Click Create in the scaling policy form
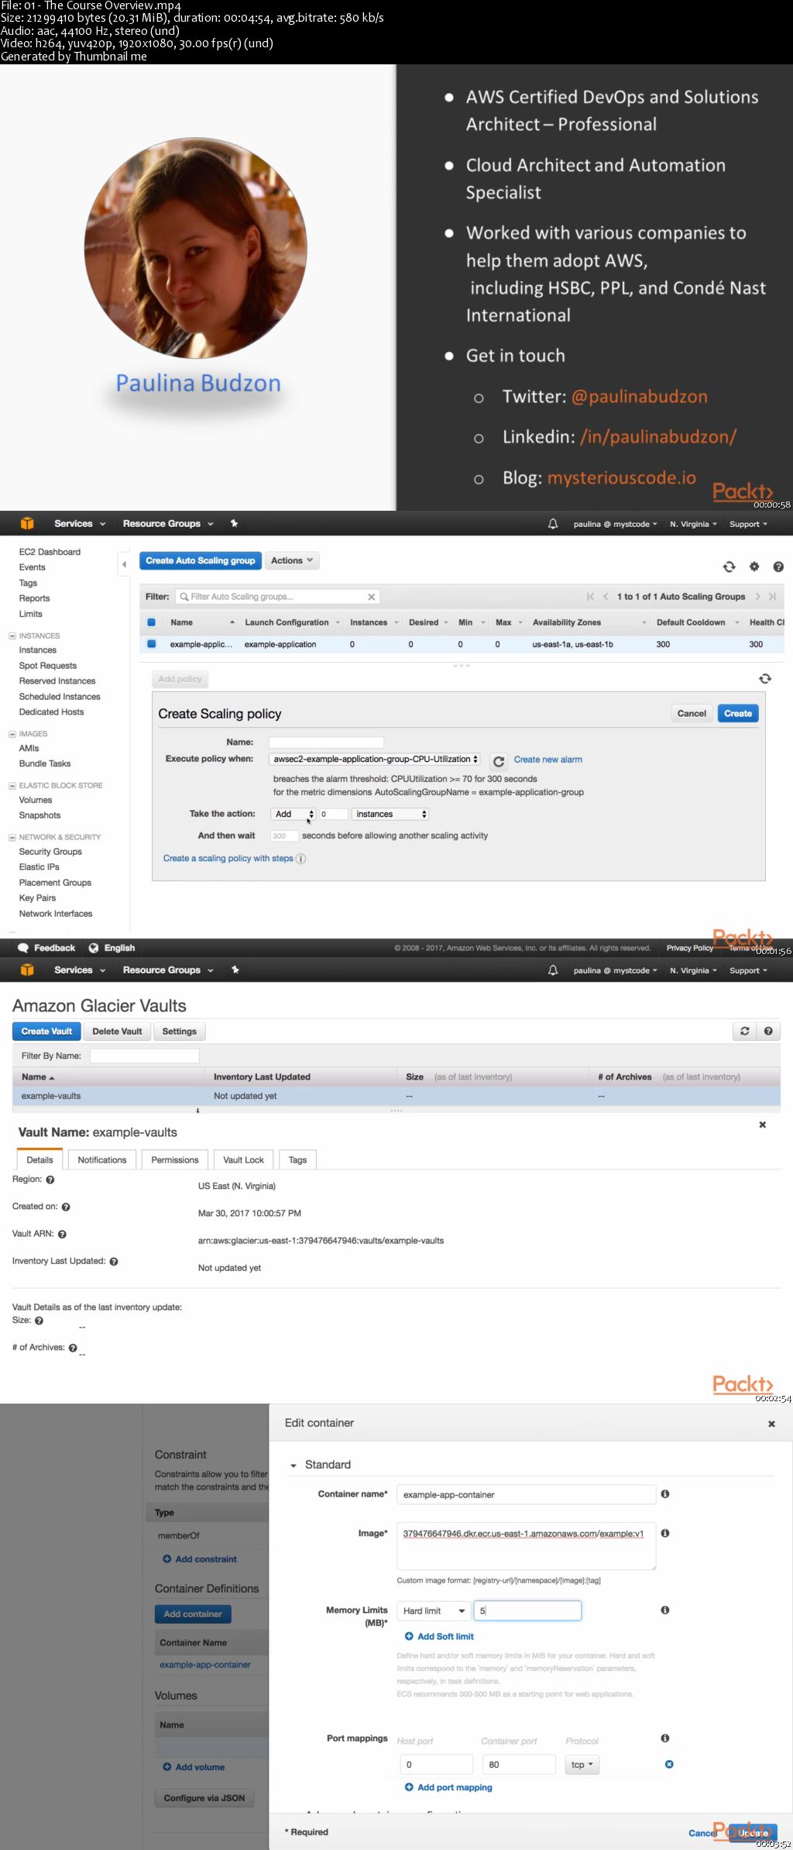Image resolution: width=793 pixels, height=1850 pixels. click(x=738, y=714)
